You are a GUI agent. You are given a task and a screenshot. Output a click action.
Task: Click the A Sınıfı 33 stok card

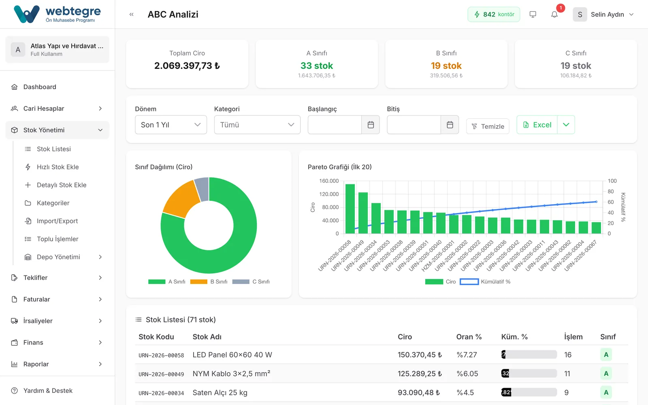tap(317, 64)
